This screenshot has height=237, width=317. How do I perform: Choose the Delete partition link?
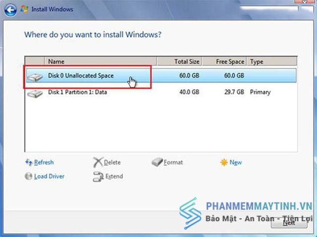[x=112, y=162]
